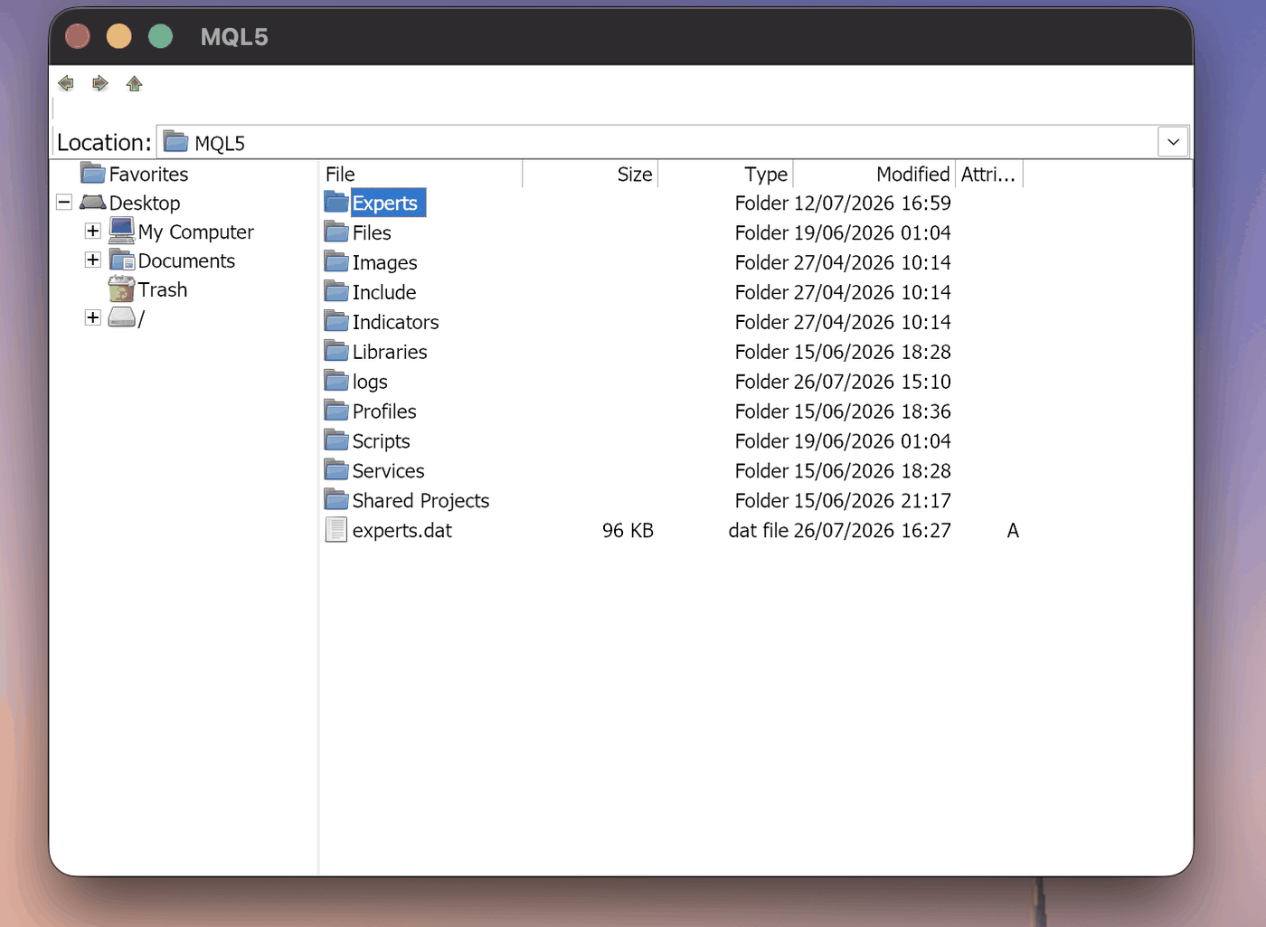Click the Libraries folder icon
The height and width of the screenshot is (927, 1266).
pos(336,351)
